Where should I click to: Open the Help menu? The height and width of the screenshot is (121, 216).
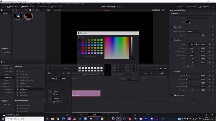(x=83, y=4)
